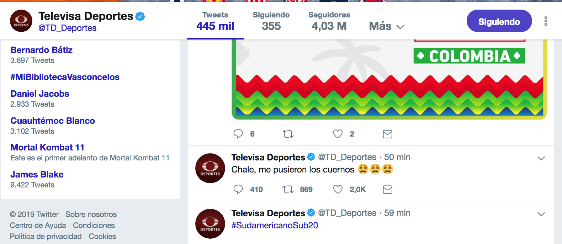The width and height of the screenshot is (562, 244).
Task: Open the 50 min tweet chevron menu
Action: pos(541,158)
